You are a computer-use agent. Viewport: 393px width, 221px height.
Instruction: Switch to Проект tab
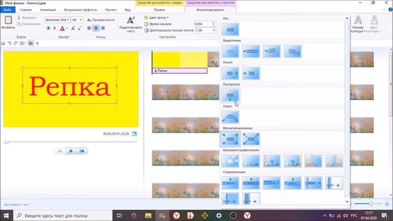pyautogui.click(x=111, y=10)
